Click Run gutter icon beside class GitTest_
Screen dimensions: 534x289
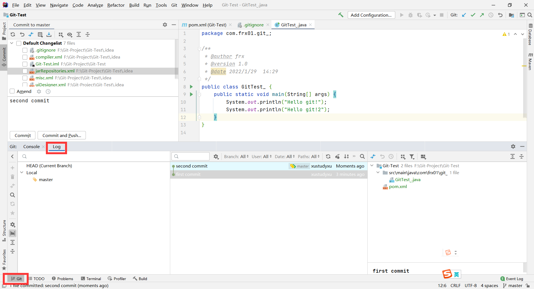191,87
